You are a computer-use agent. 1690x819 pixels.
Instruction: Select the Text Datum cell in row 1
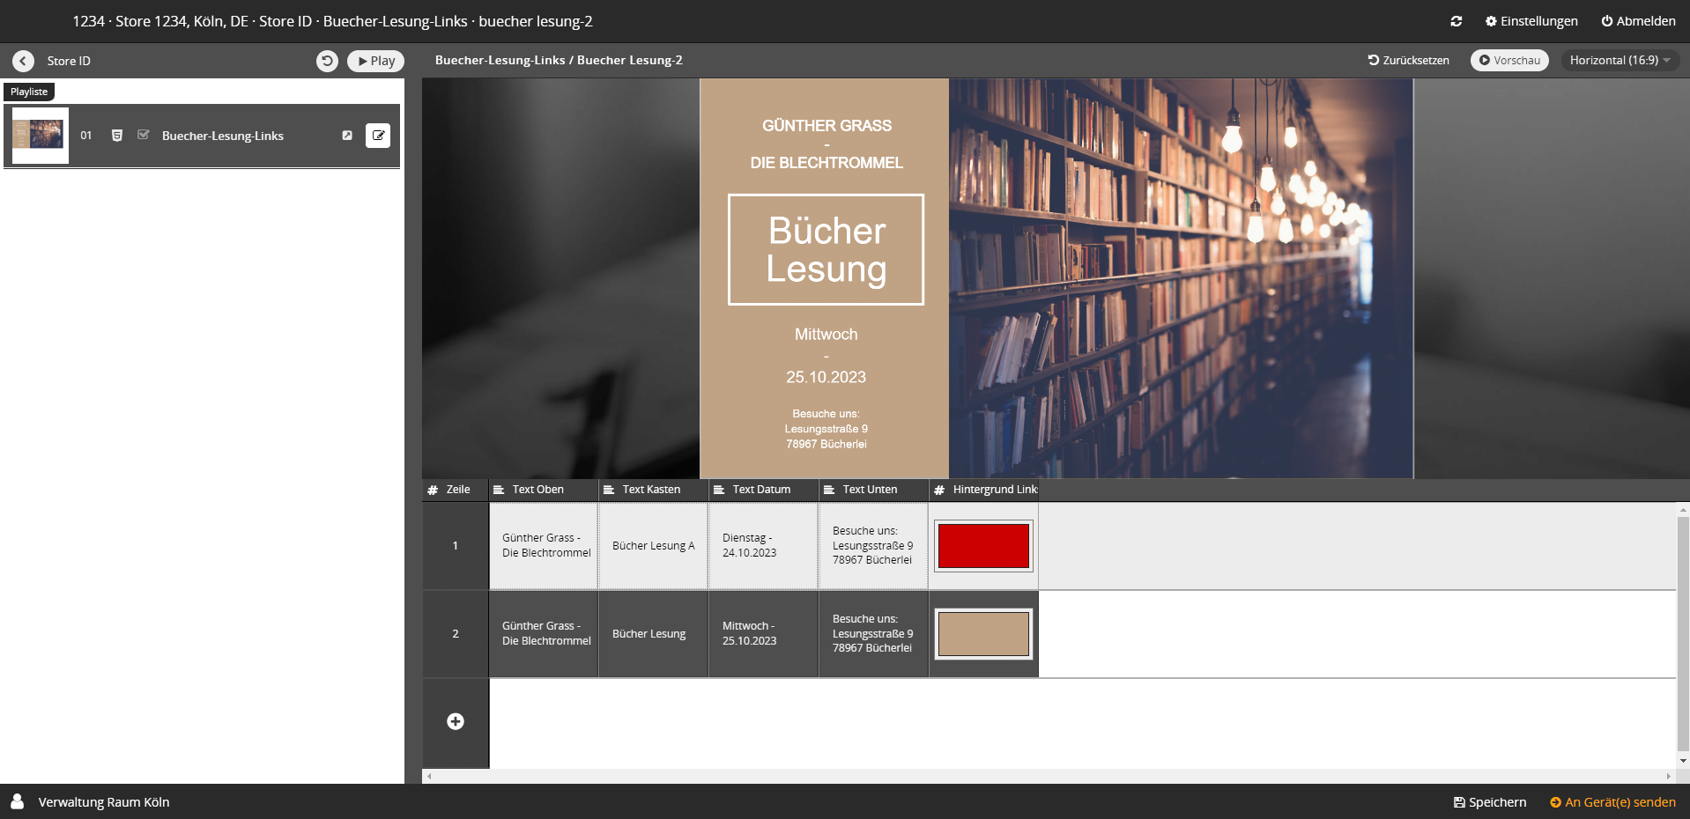click(x=763, y=546)
